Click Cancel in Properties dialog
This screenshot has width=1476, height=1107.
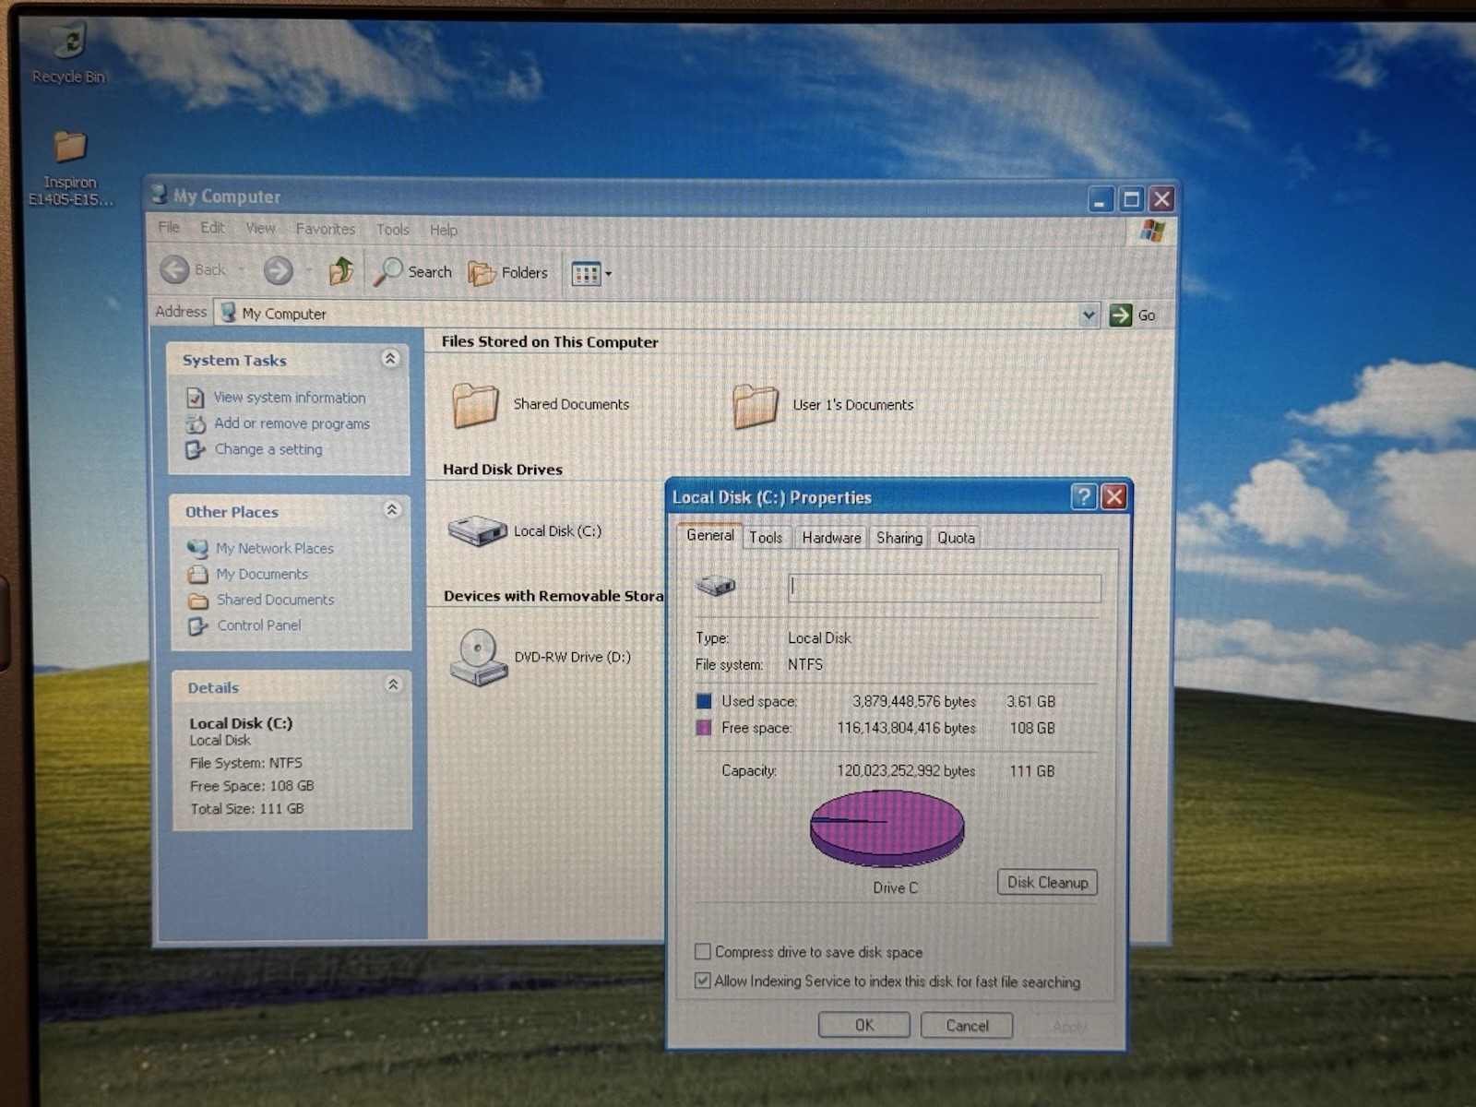tap(967, 1026)
